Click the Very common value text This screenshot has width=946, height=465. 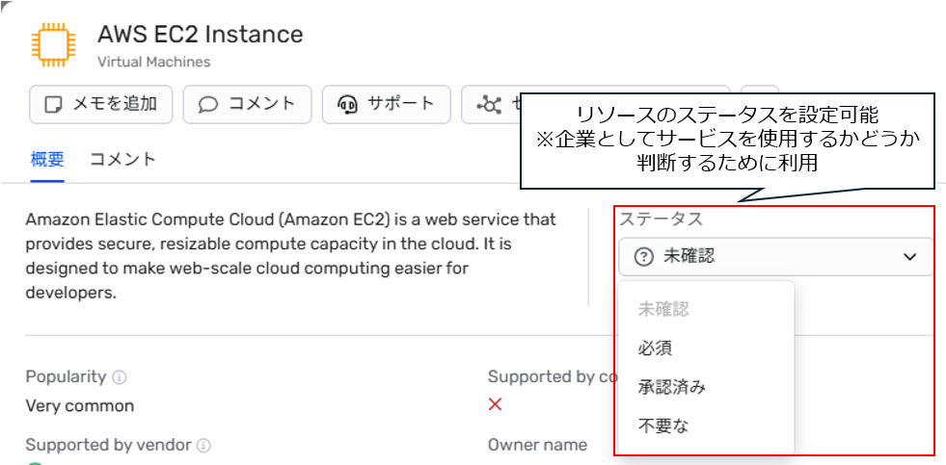tap(80, 406)
